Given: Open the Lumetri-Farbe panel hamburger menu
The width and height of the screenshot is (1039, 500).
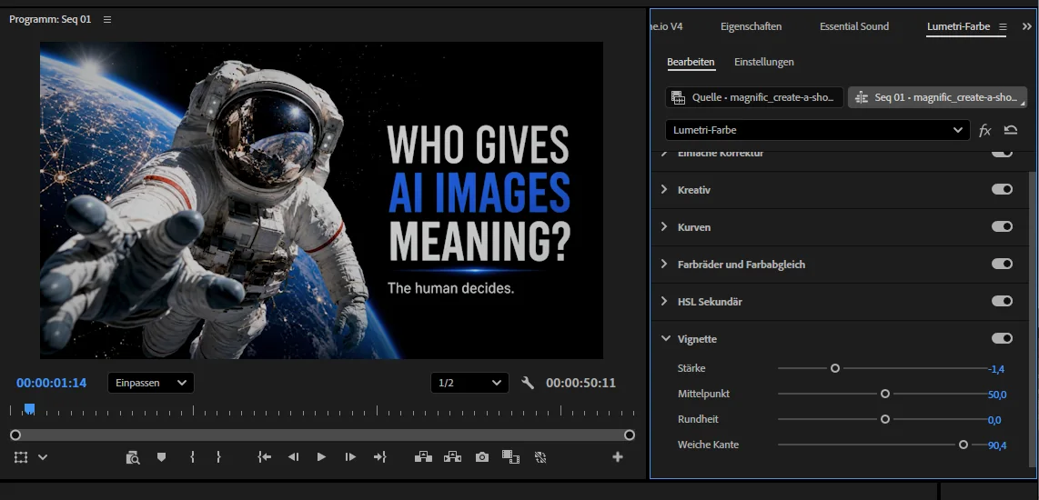Looking at the screenshot, I should click(1003, 27).
